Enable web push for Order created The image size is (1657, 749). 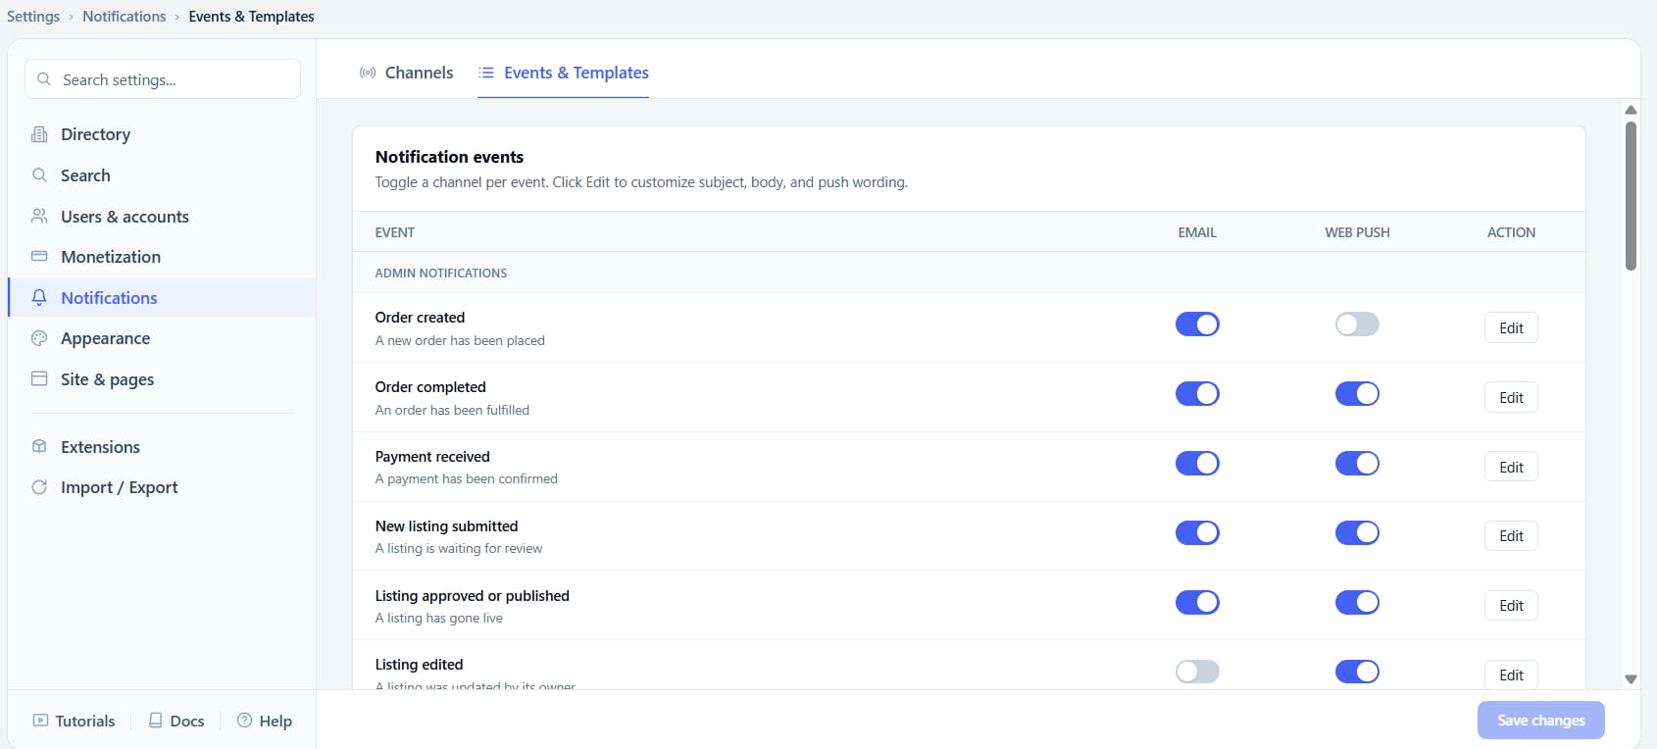1357,325
